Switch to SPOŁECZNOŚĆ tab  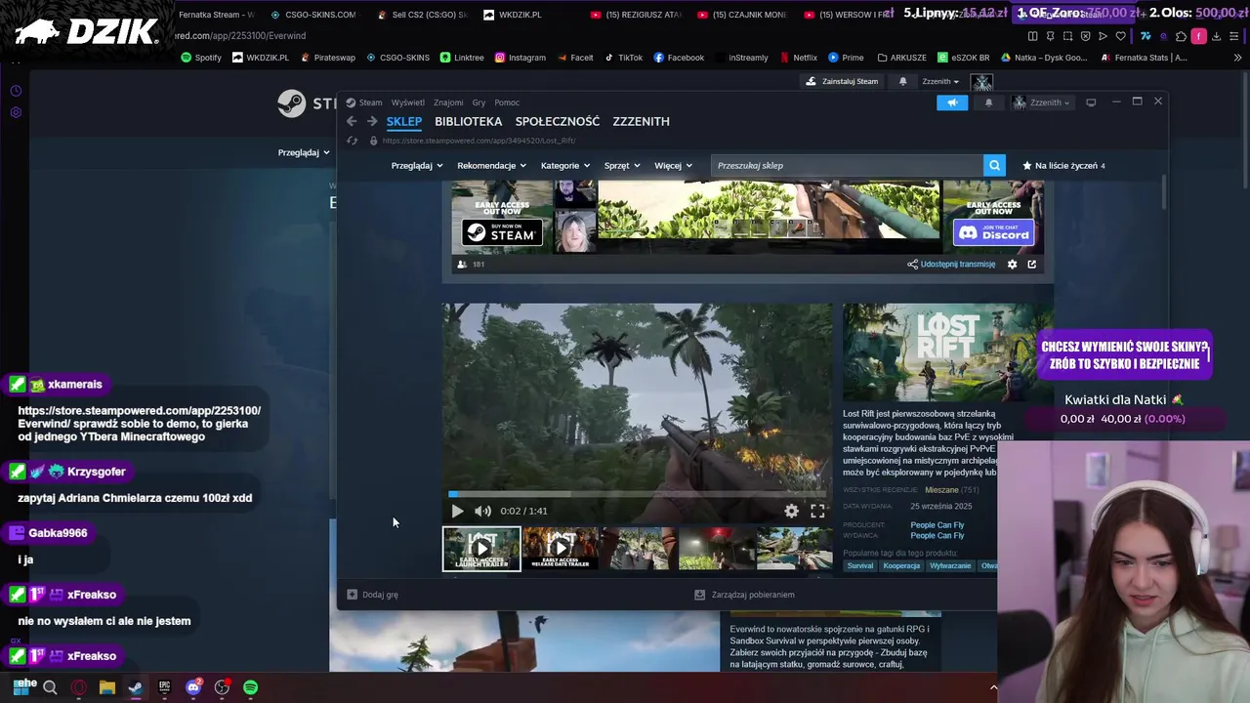[557, 121]
